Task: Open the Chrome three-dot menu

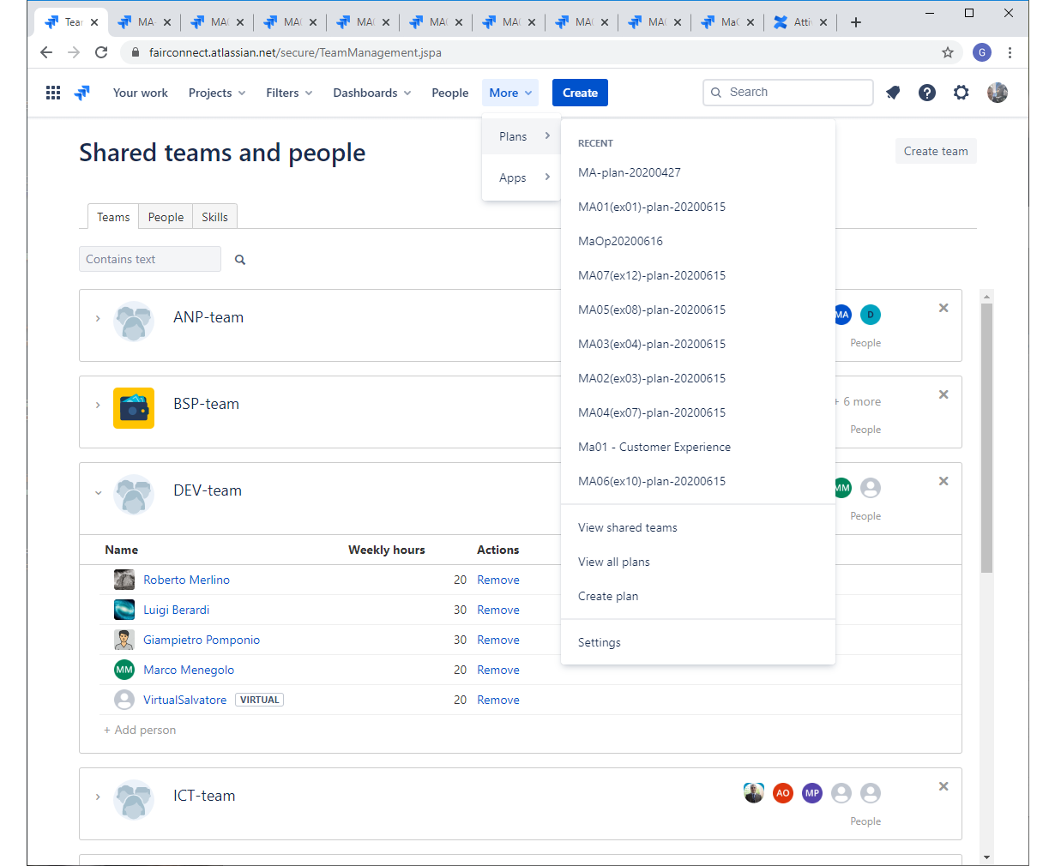Action: pos(1010,52)
